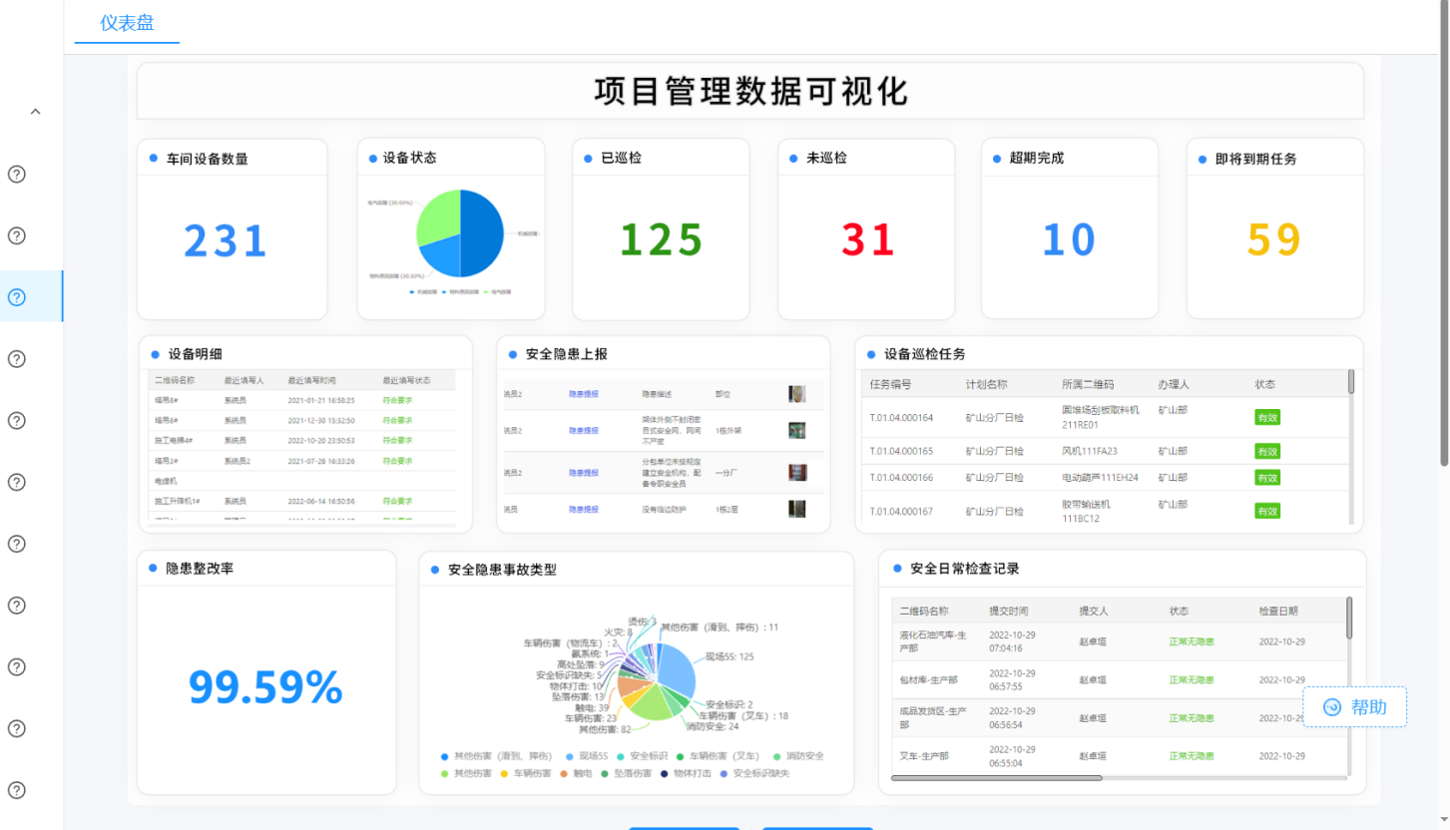
Task: Click the highlighted question-mark icon in the sidebar
Action: click(x=16, y=297)
